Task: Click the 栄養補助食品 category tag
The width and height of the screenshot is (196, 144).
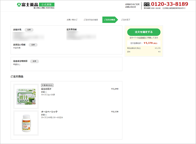Action: coord(47,85)
